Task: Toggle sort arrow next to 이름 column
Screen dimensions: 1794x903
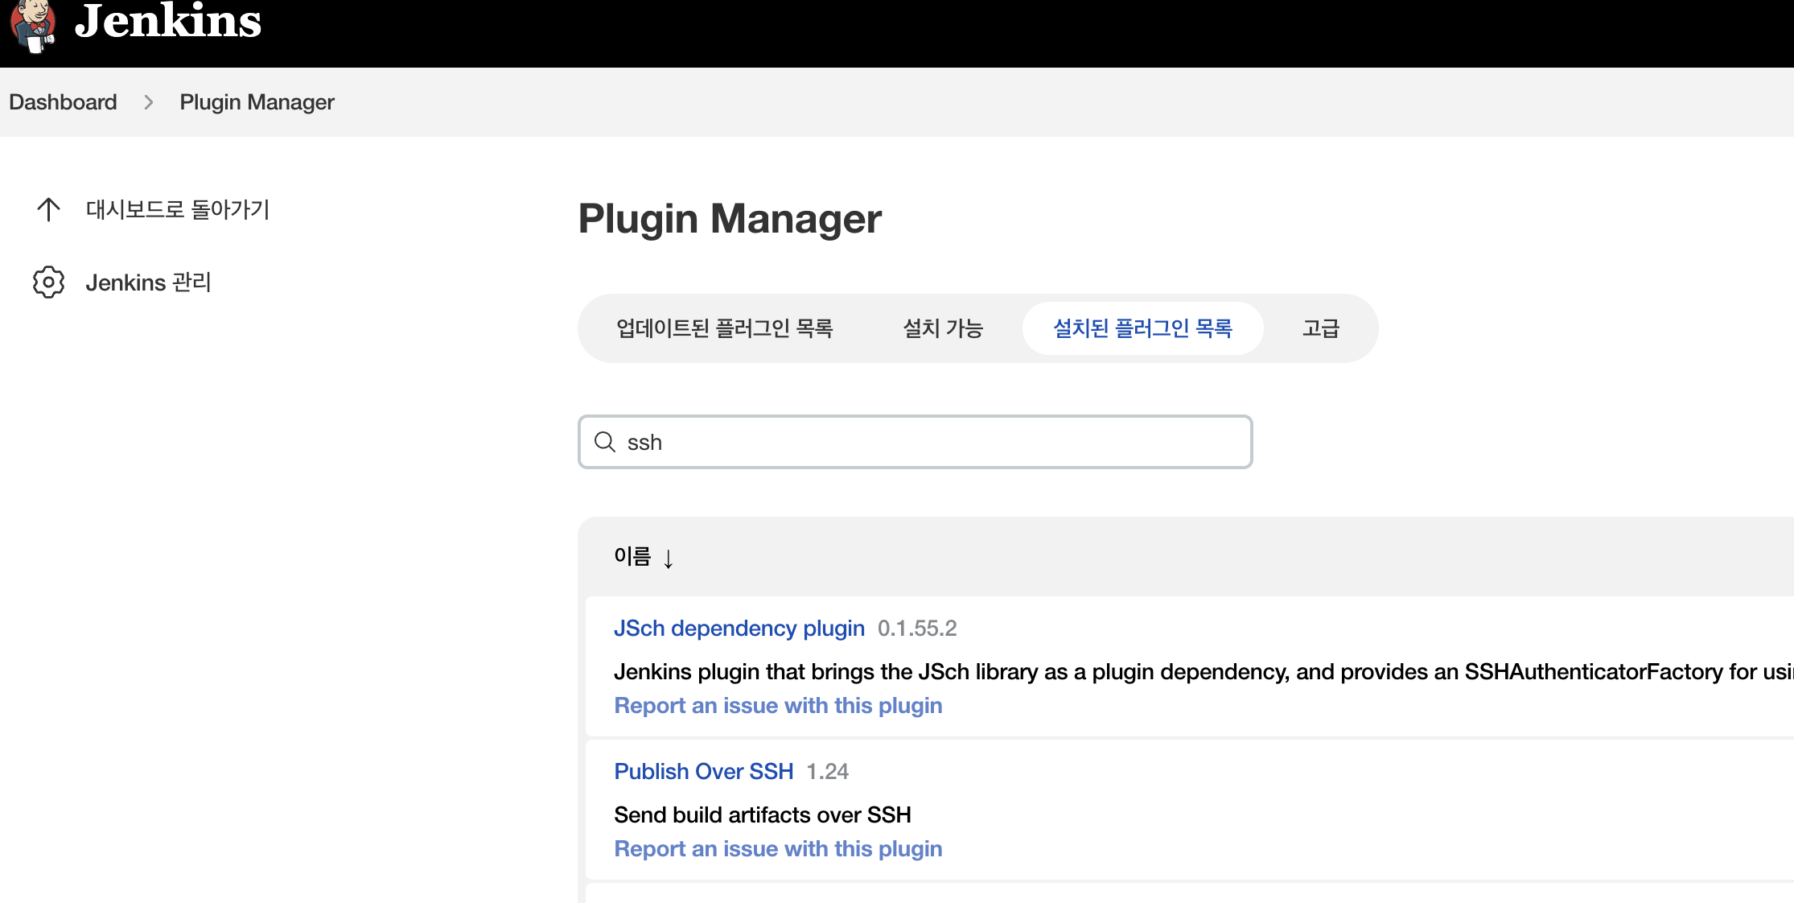Action: [x=669, y=558]
